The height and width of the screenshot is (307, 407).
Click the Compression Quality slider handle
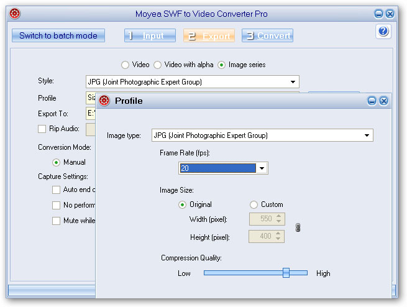point(286,273)
